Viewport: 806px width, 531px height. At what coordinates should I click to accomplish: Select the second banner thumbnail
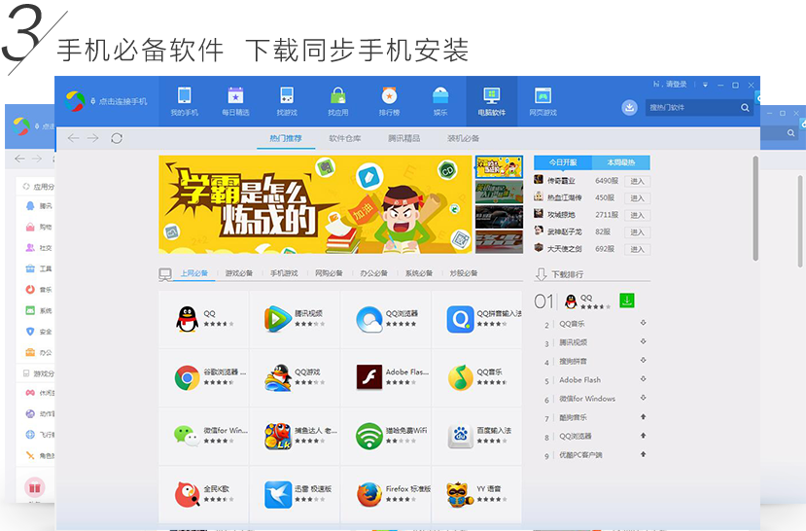[x=499, y=193]
